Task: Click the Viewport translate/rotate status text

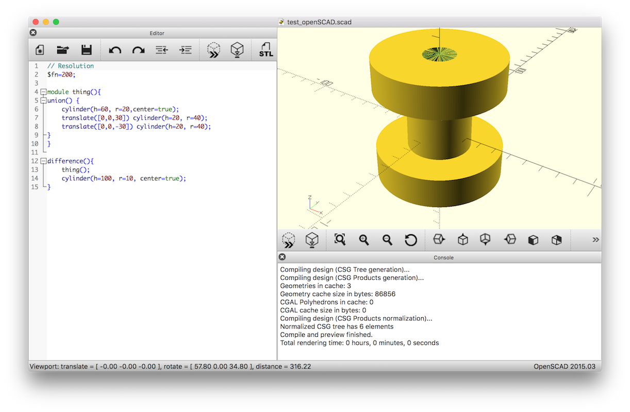Action: coord(170,367)
